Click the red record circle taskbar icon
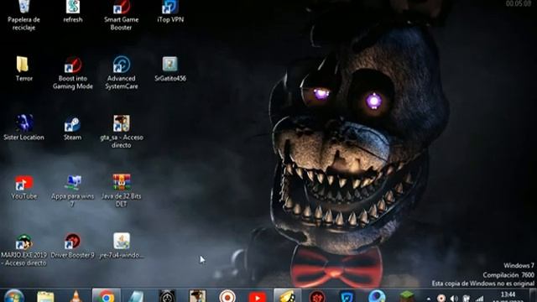 tap(227, 296)
